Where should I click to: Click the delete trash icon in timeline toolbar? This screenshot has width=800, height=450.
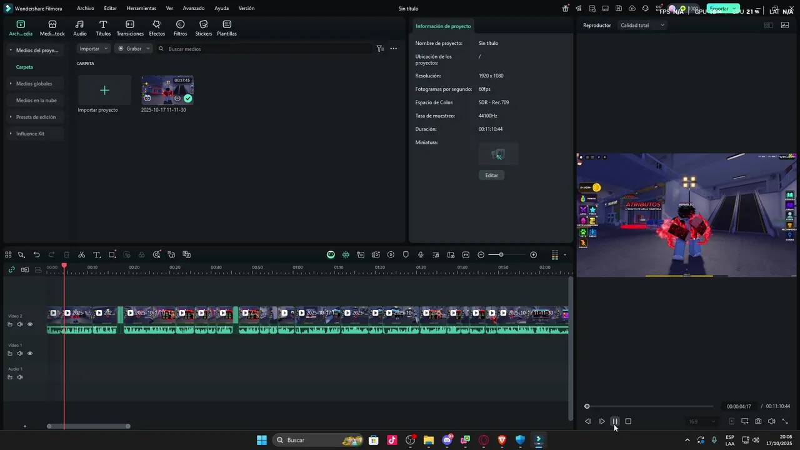pyautogui.click(x=66, y=254)
